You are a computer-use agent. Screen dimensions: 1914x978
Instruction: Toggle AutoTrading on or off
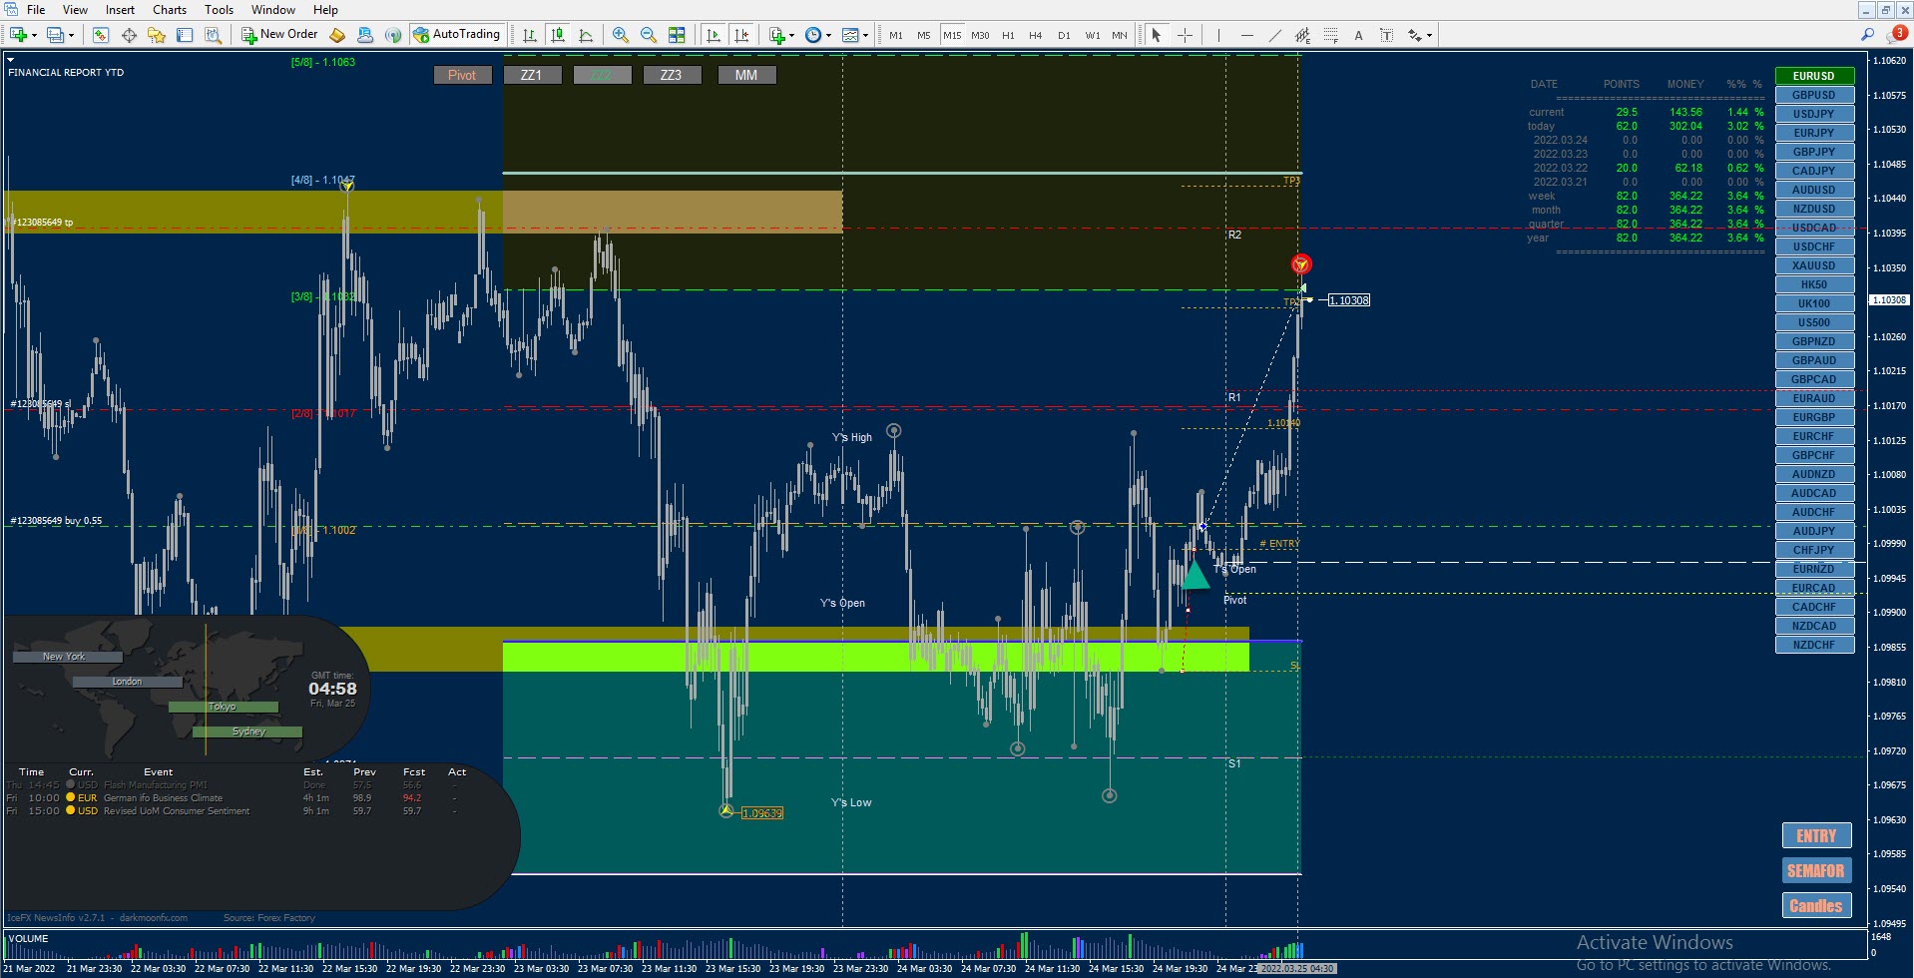click(x=456, y=35)
